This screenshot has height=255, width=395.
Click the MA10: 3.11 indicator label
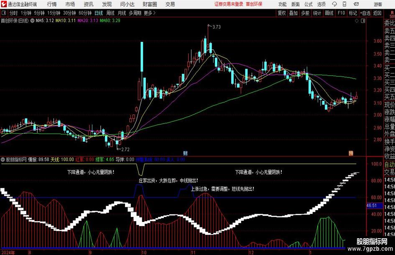pos(66,21)
